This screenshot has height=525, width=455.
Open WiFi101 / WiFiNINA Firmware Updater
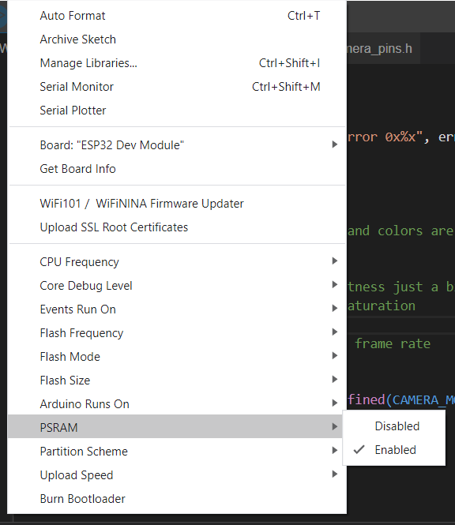(x=177, y=204)
